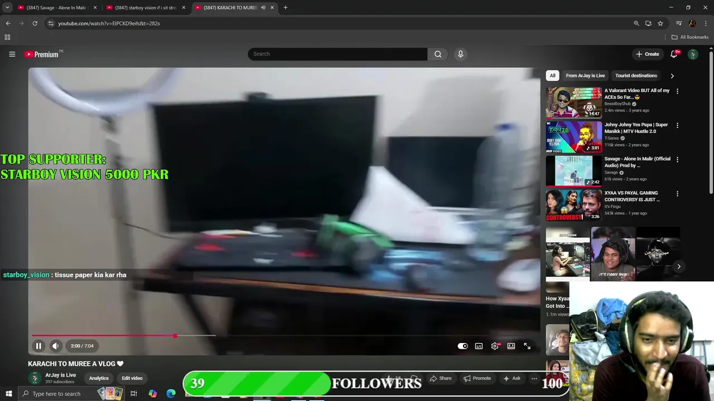
Task: Enter full screen video mode
Action: click(527, 346)
